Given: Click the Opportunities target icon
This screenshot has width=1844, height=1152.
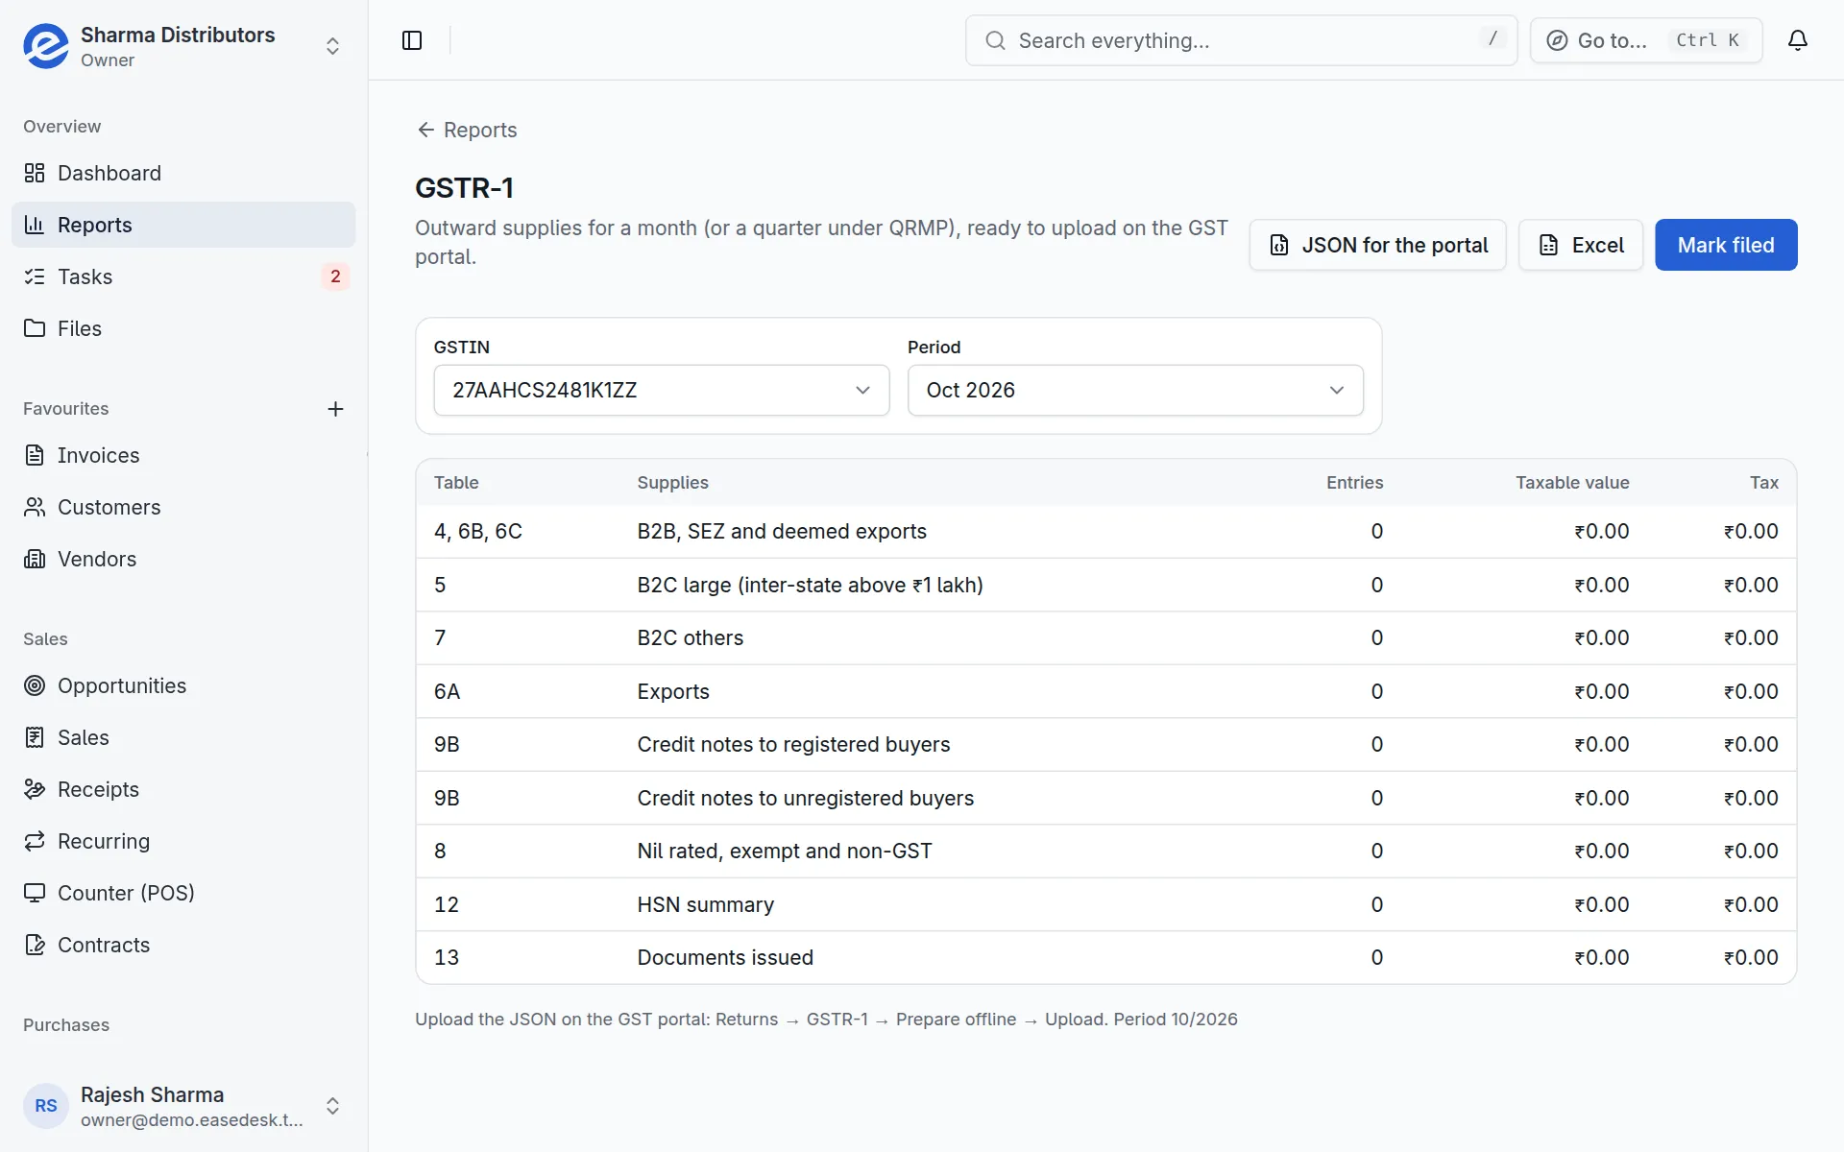Looking at the screenshot, I should coord(35,685).
